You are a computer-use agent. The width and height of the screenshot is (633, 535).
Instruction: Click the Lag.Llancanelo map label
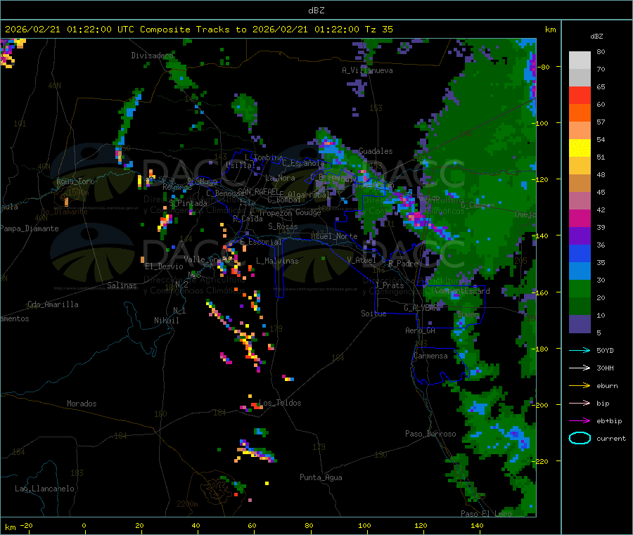click(44, 489)
